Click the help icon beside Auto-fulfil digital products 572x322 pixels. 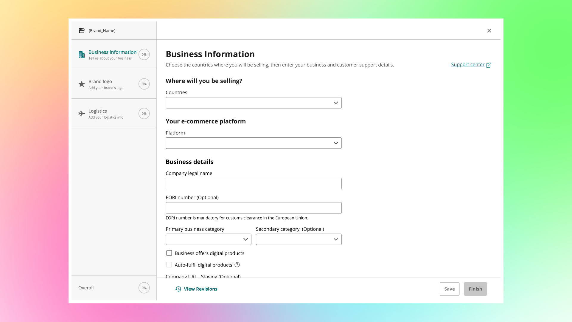[x=237, y=265]
